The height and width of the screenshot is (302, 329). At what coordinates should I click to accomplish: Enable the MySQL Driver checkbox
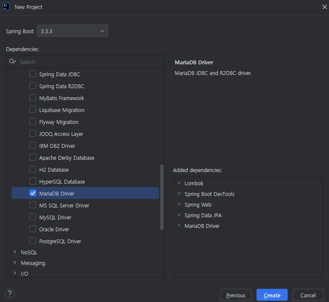coord(33,217)
